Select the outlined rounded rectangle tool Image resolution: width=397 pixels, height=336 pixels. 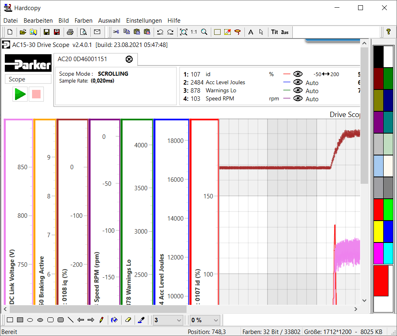pos(50,320)
